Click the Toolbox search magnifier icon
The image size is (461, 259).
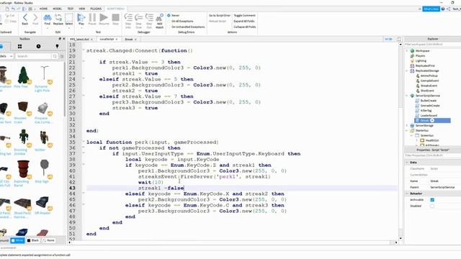pyautogui.click(x=55, y=56)
